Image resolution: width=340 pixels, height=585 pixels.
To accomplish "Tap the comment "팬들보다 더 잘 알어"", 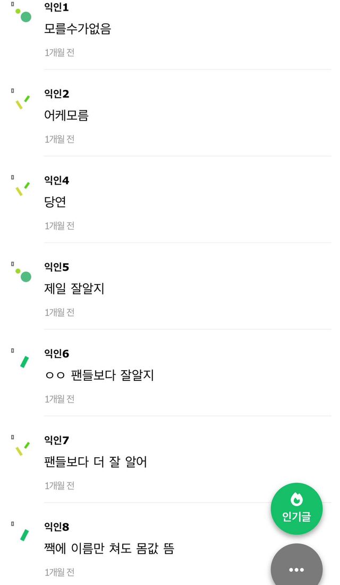I will (96, 462).
